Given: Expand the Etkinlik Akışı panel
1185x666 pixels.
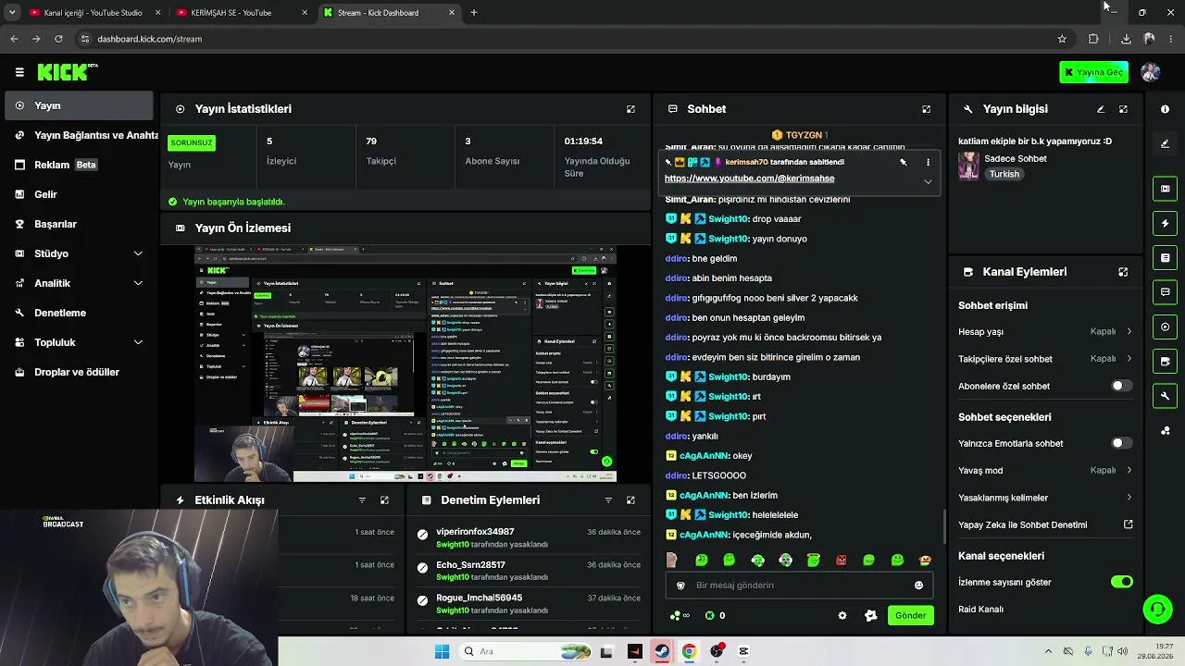Looking at the screenshot, I should pos(384,500).
